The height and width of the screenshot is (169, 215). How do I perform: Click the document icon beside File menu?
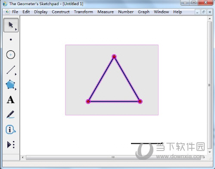coord(7,12)
